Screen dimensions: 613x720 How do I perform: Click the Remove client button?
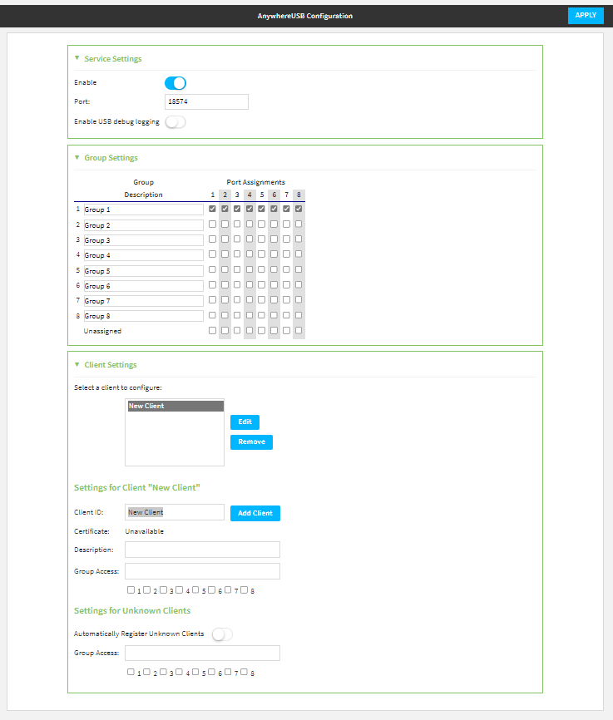251,441
